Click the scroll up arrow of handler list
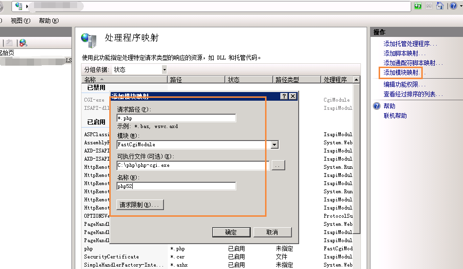Image resolution: width=463 pixels, height=269 pixels. point(356,80)
